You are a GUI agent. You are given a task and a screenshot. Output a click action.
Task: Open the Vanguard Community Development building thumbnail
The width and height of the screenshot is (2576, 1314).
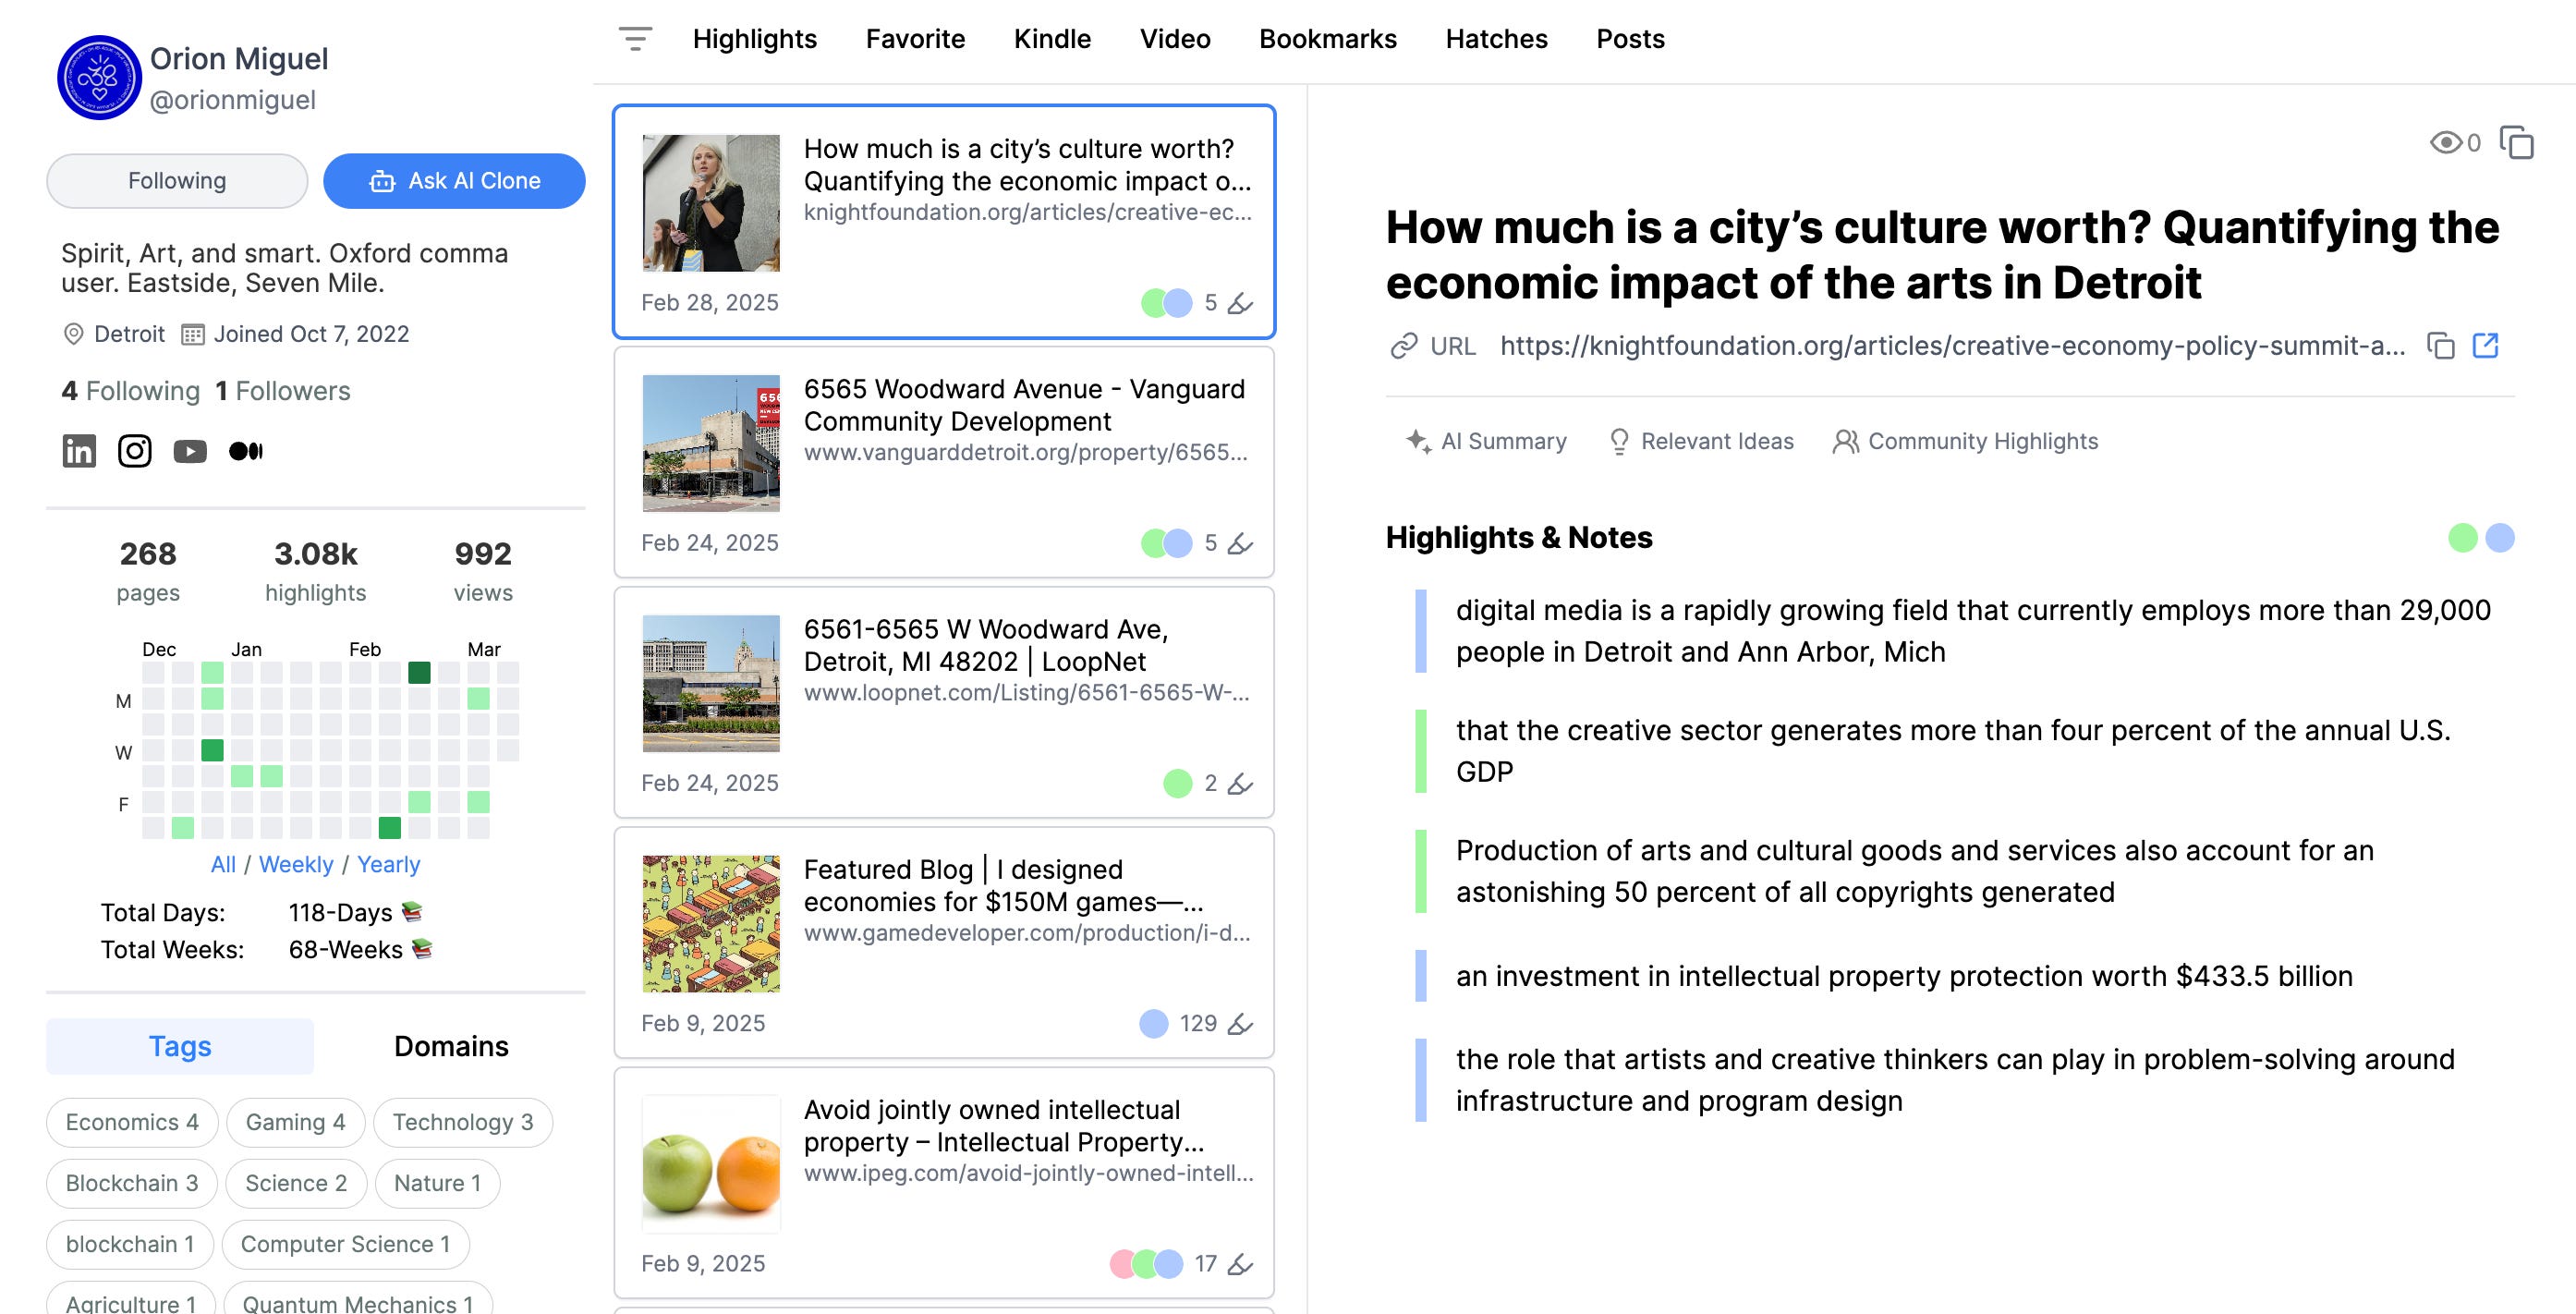tap(711, 443)
